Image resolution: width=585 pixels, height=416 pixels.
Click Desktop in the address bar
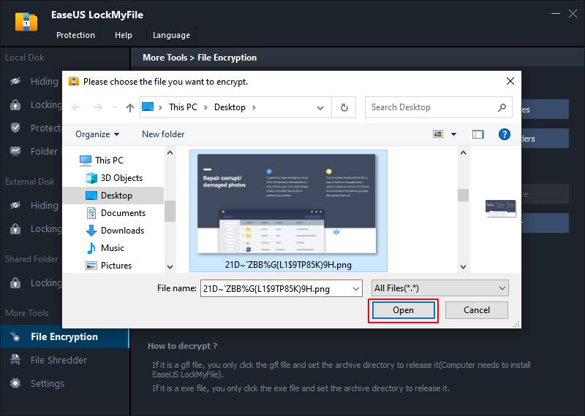tap(230, 107)
